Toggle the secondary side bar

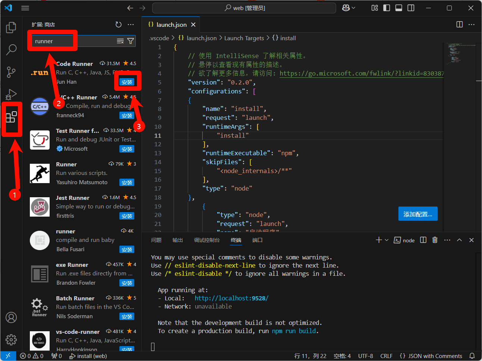pos(411,8)
